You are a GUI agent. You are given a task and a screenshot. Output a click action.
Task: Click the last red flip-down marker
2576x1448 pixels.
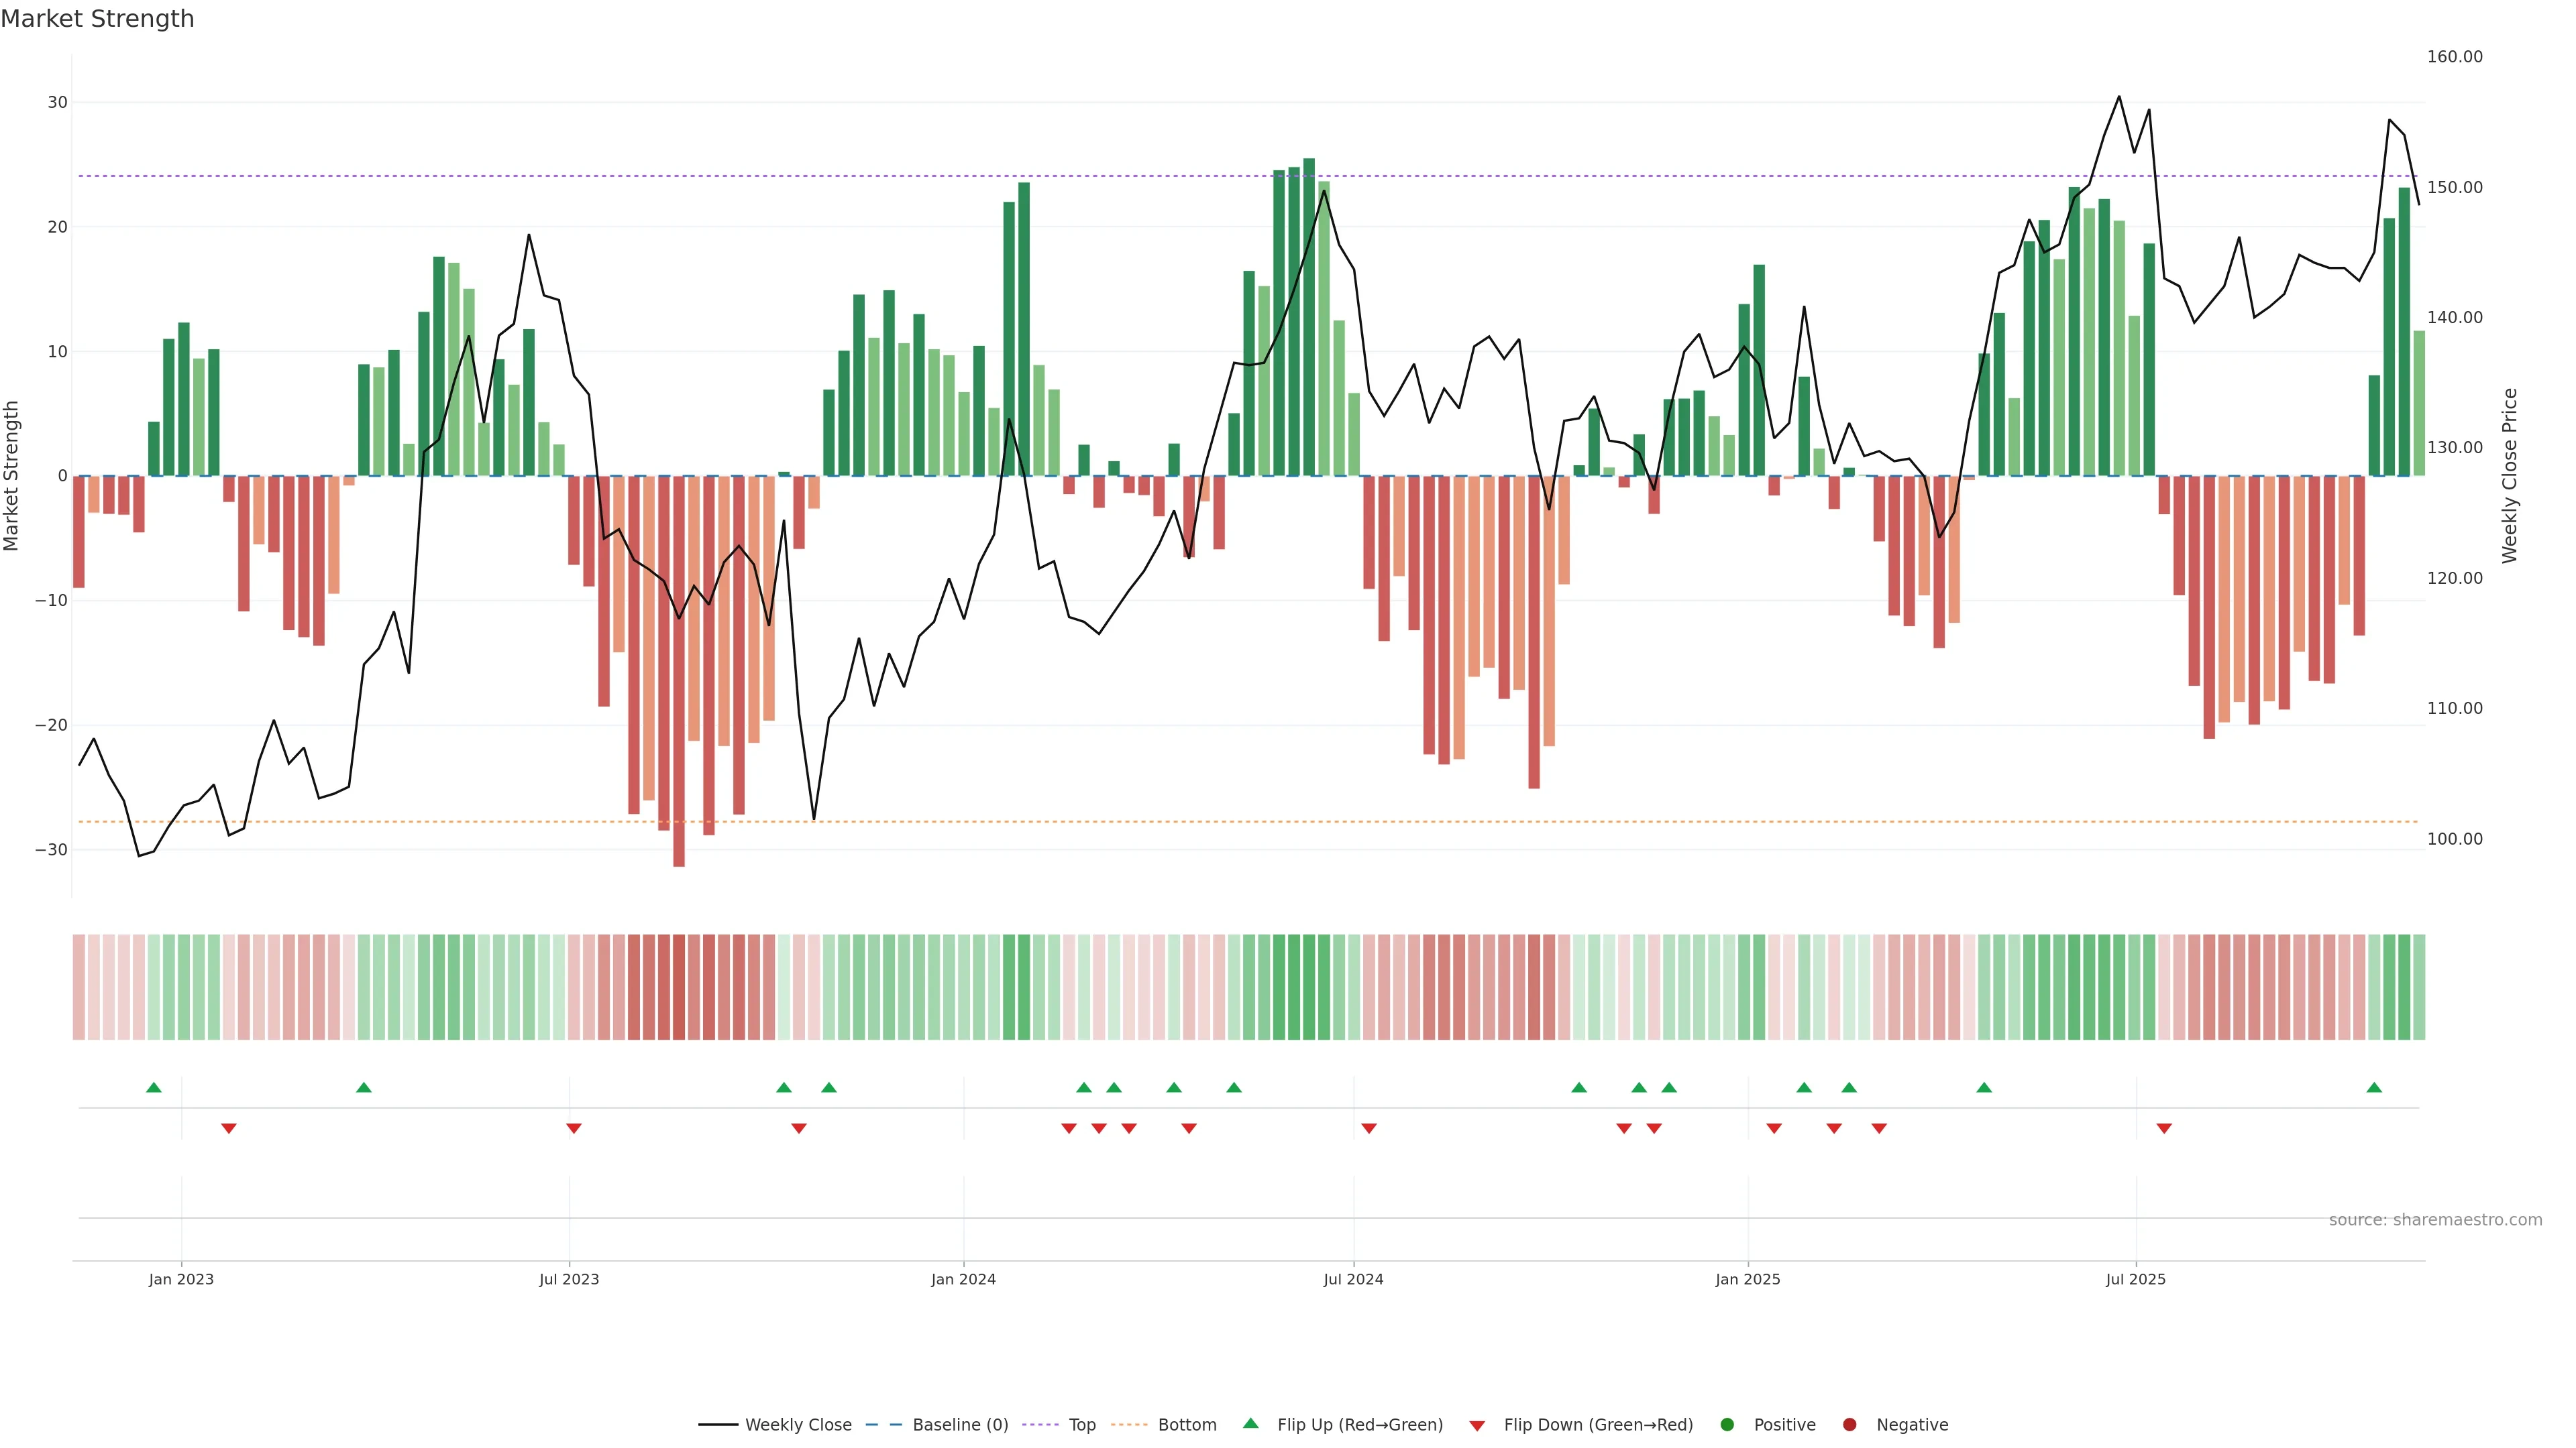click(2164, 1128)
